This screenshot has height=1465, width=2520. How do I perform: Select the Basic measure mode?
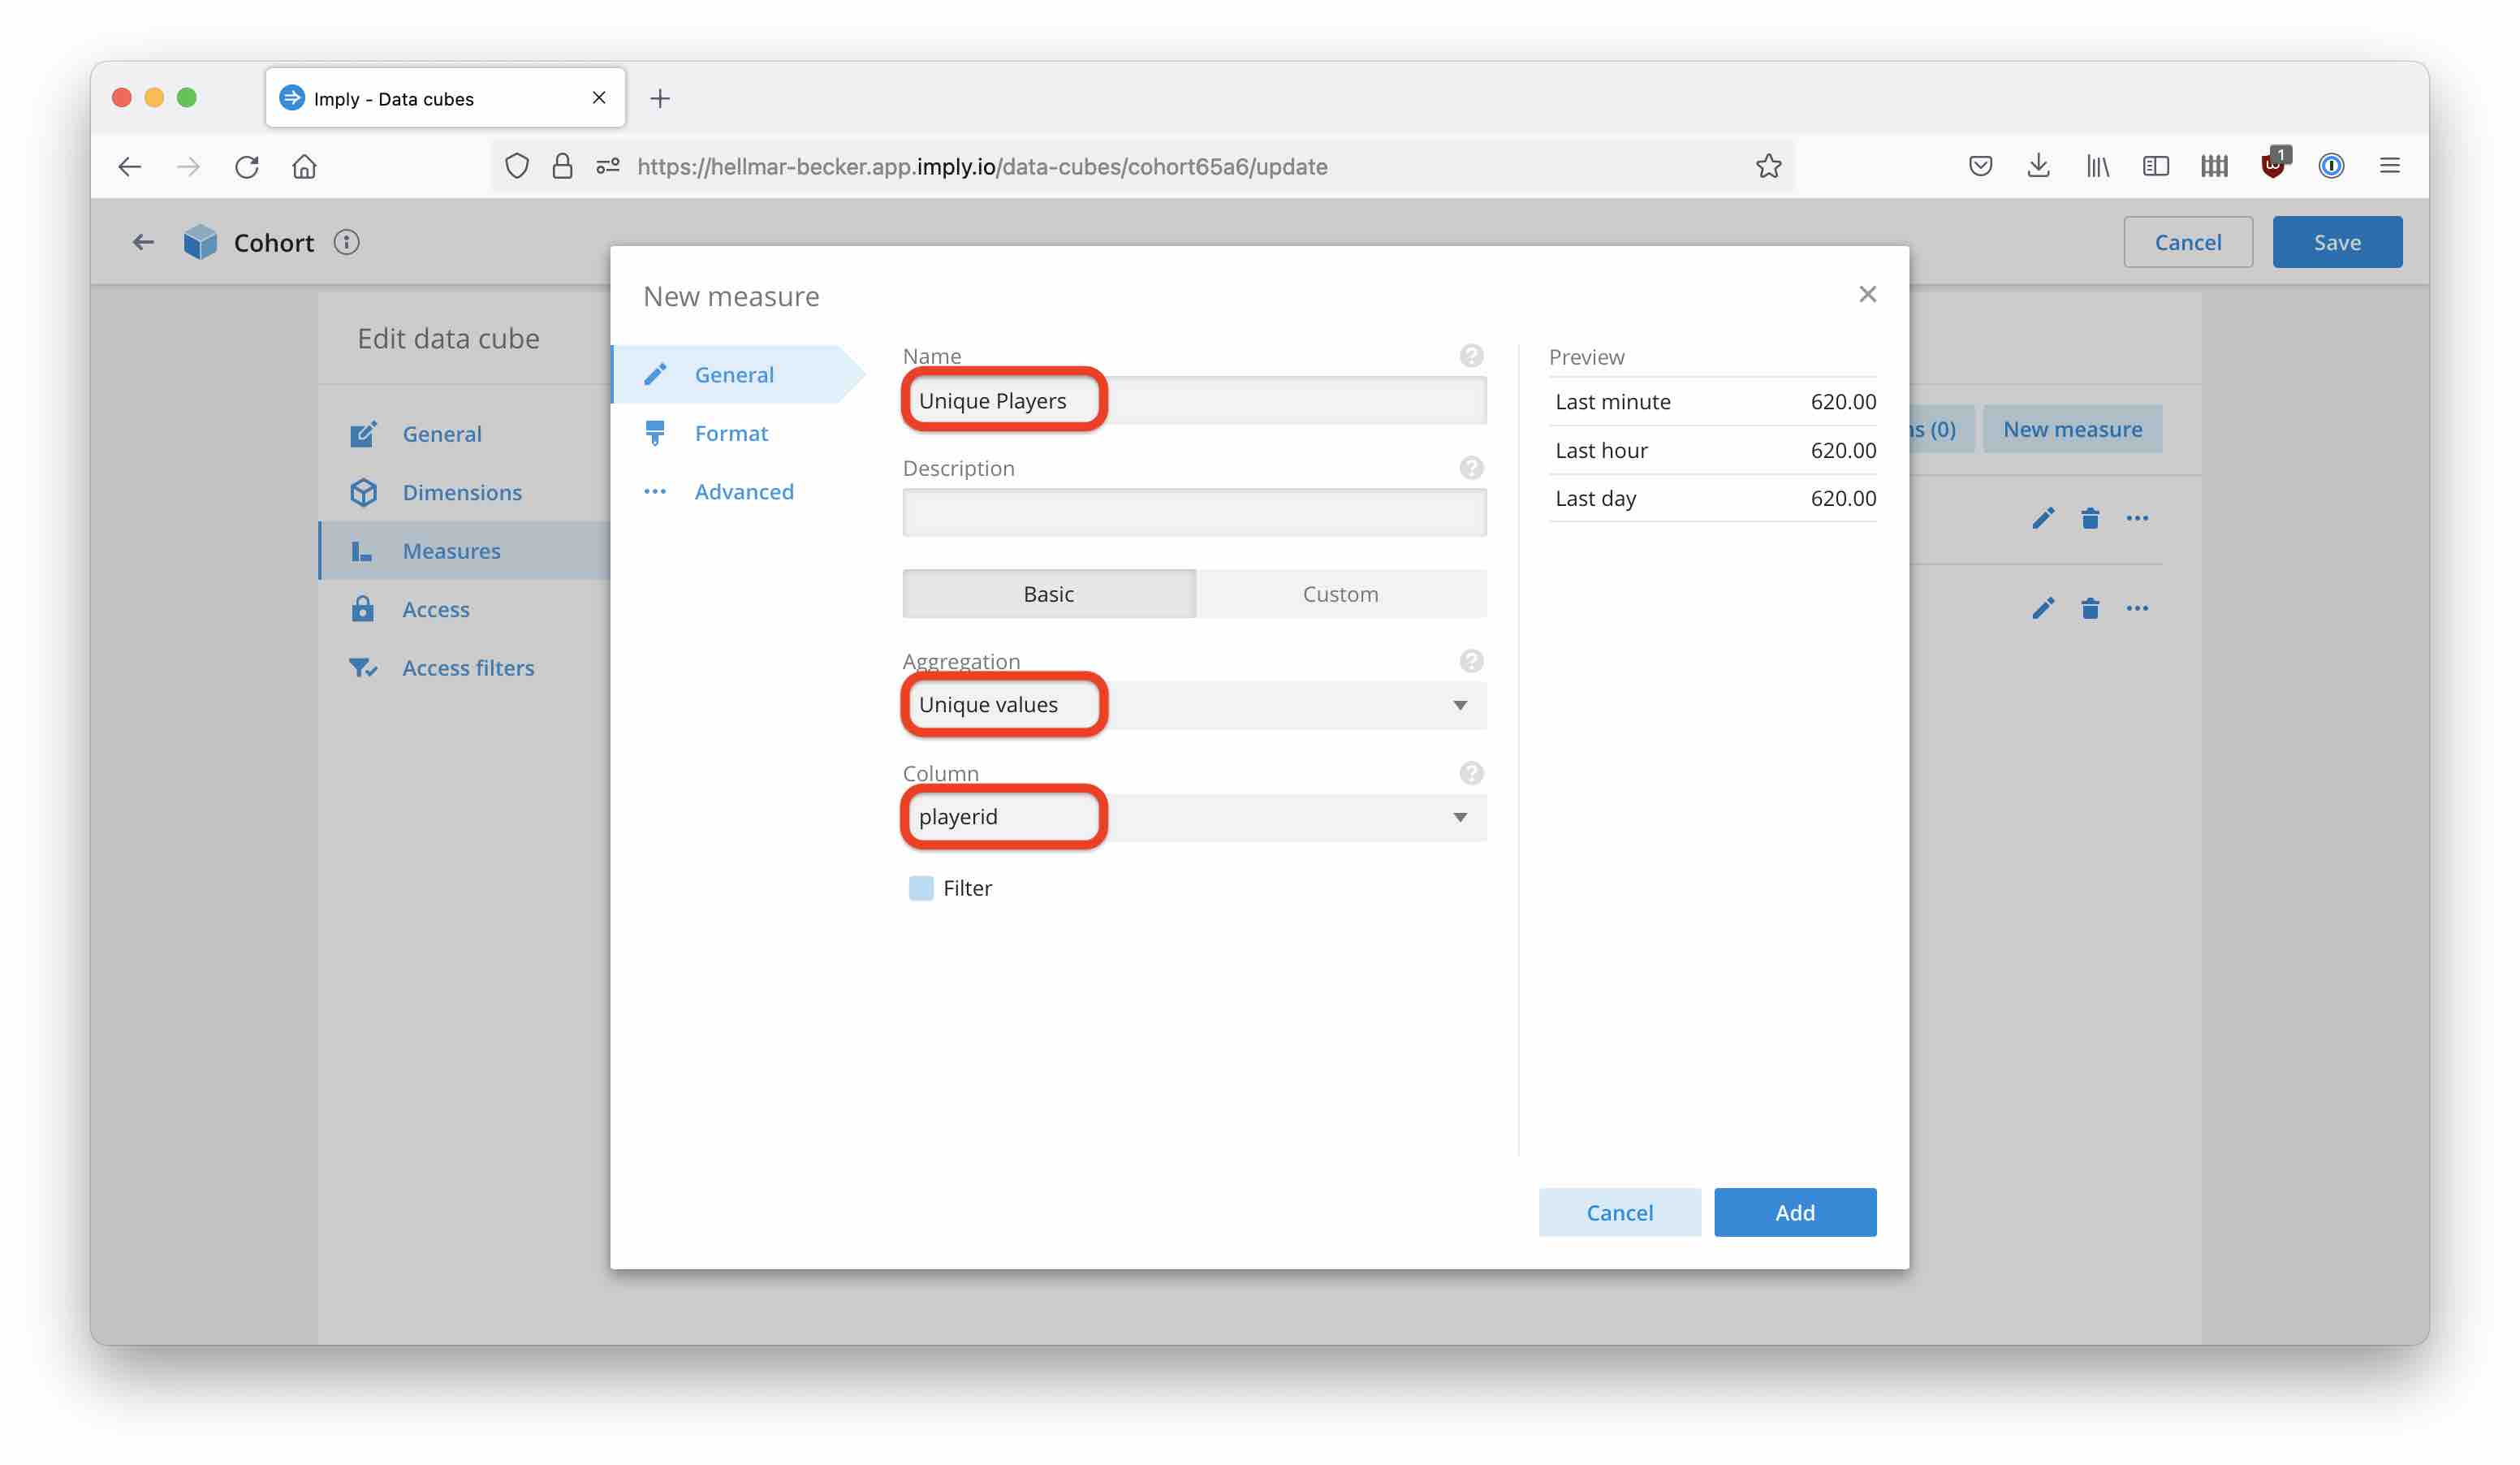click(1048, 594)
